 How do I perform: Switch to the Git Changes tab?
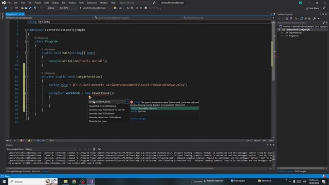point(300,171)
